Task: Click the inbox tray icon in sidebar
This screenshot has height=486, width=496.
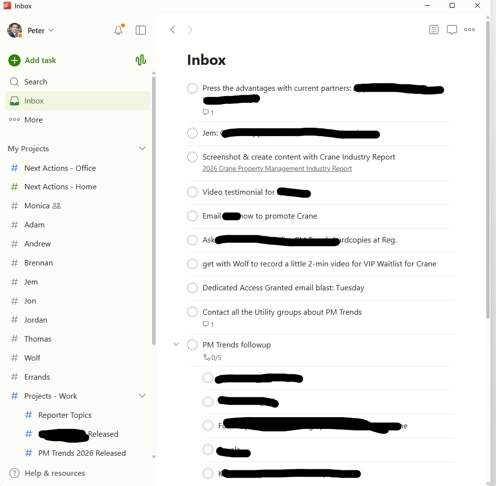Action: coord(15,101)
